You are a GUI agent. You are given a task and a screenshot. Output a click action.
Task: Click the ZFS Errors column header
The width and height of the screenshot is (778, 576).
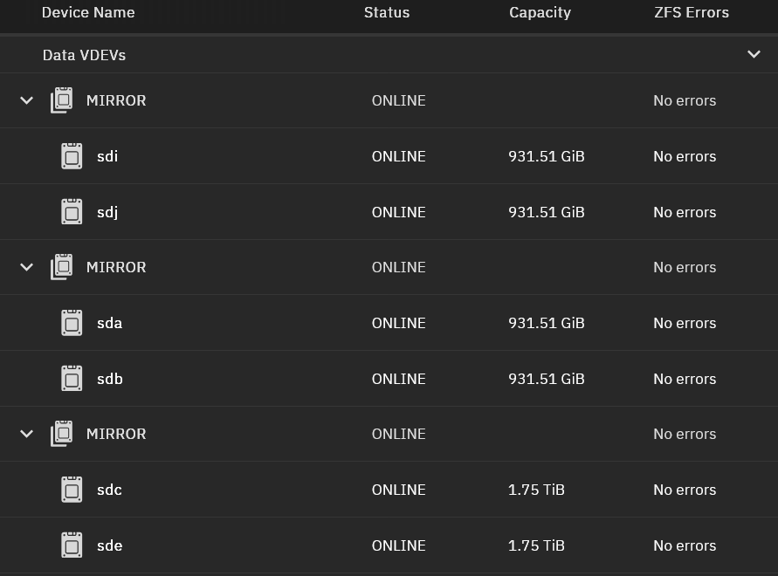tap(692, 12)
